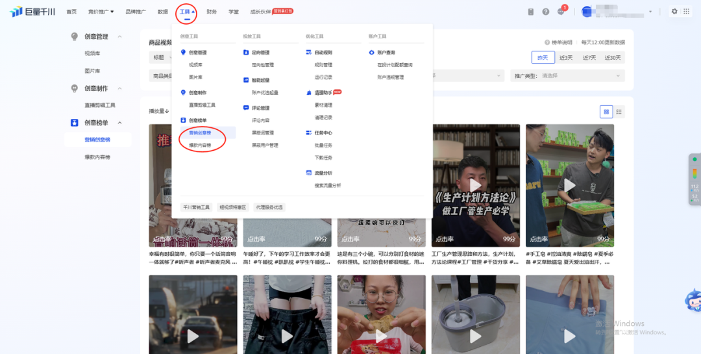Open the 榜单说明 link
Screen dimensions: 701x354
pyautogui.click(x=561, y=42)
